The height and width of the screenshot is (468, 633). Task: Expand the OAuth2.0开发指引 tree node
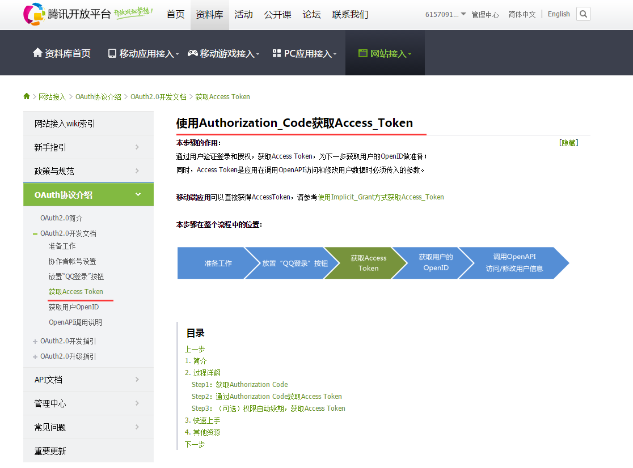click(x=35, y=342)
